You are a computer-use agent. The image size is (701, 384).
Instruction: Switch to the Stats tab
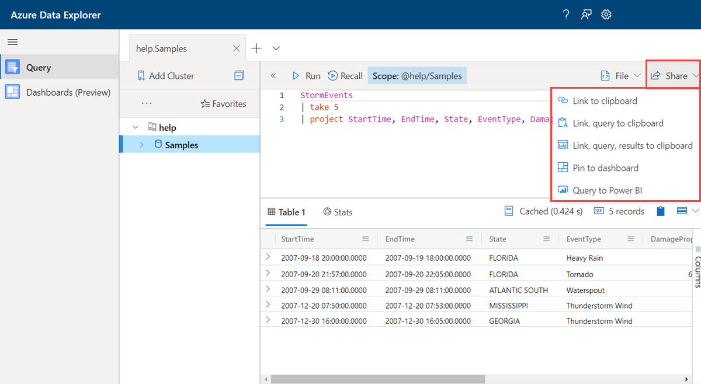coord(338,212)
